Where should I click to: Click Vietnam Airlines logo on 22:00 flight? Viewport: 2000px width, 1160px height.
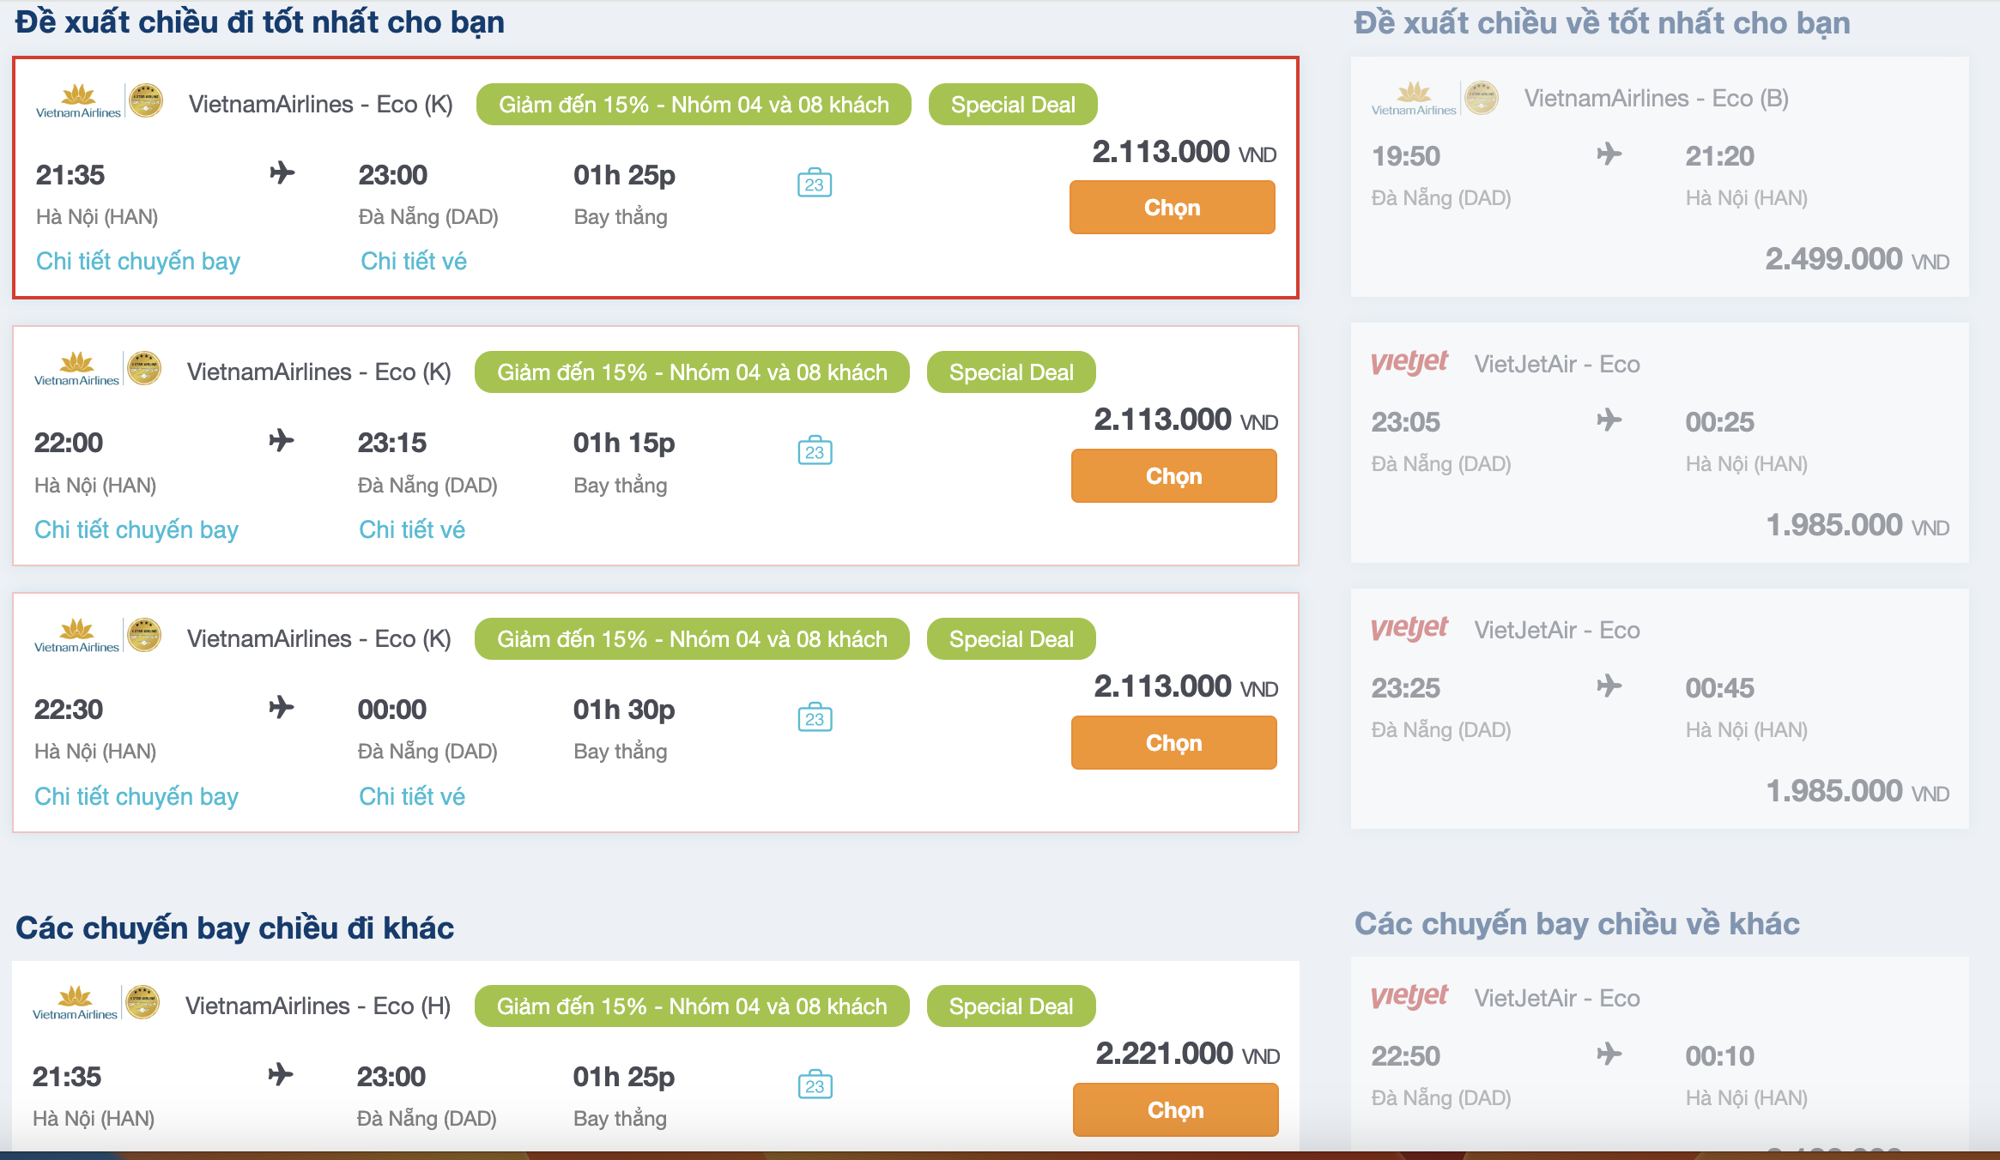pos(77,370)
